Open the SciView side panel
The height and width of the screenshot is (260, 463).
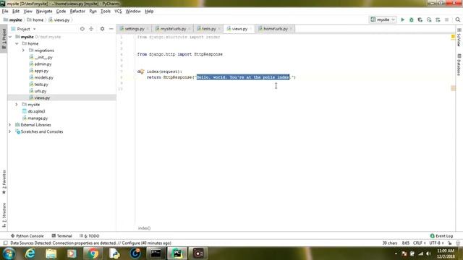coord(459,38)
